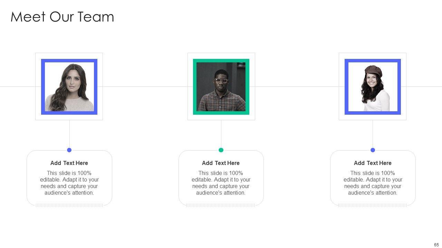Click the blue dot above the left card
This screenshot has height=248, width=442.
pos(69,150)
